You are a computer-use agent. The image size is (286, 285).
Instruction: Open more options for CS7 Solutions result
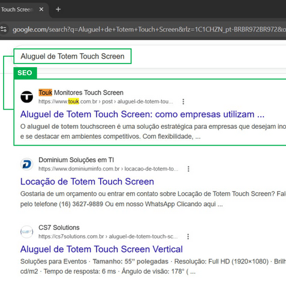(x=188, y=237)
